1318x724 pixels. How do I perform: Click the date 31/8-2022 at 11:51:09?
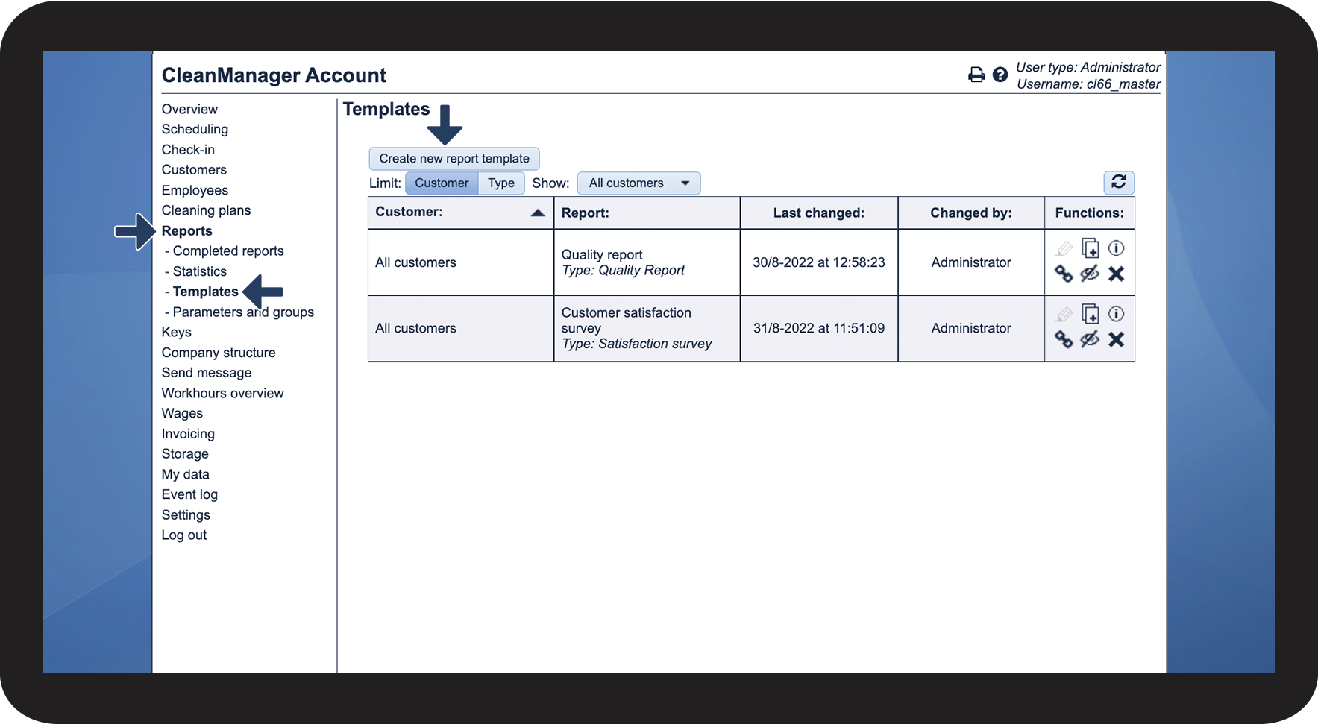pyautogui.click(x=819, y=328)
